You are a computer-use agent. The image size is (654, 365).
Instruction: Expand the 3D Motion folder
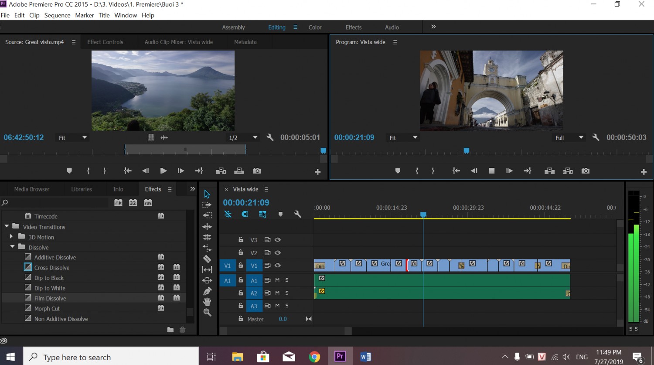click(11, 237)
